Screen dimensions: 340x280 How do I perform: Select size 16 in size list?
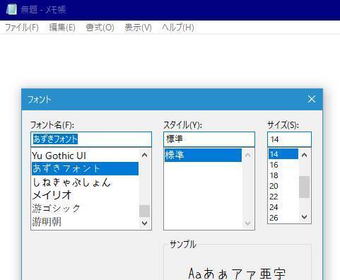click(x=283, y=165)
